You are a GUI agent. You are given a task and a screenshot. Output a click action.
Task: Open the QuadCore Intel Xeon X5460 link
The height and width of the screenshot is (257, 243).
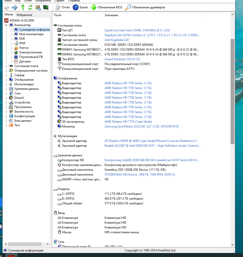[137, 30]
